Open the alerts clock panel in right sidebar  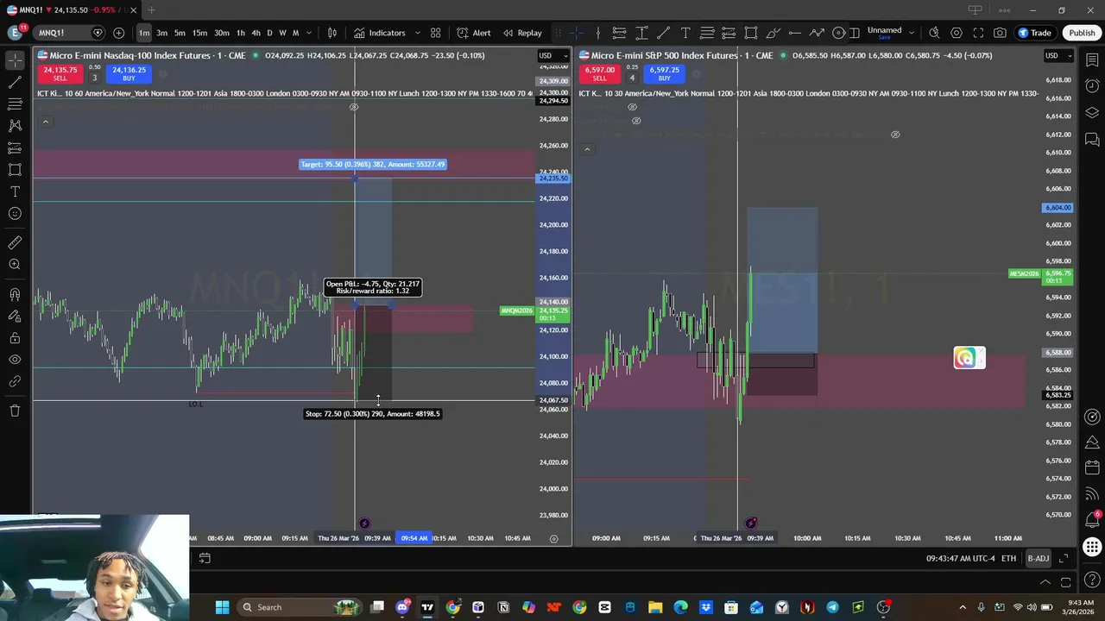1092,85
